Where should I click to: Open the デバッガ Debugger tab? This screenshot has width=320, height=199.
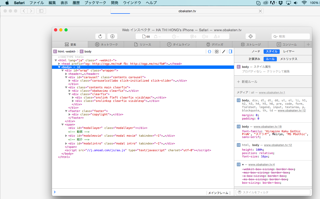point(214,44)
